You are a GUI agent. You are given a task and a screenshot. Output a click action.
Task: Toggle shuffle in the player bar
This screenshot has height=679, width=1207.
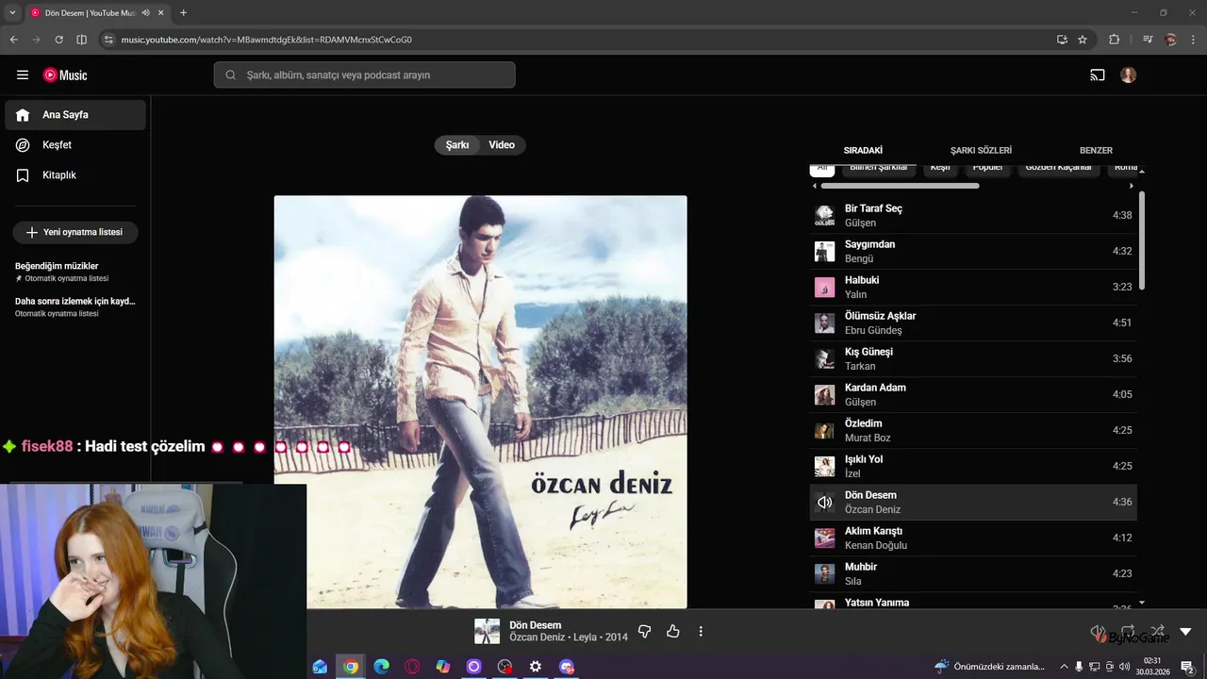1157,631
